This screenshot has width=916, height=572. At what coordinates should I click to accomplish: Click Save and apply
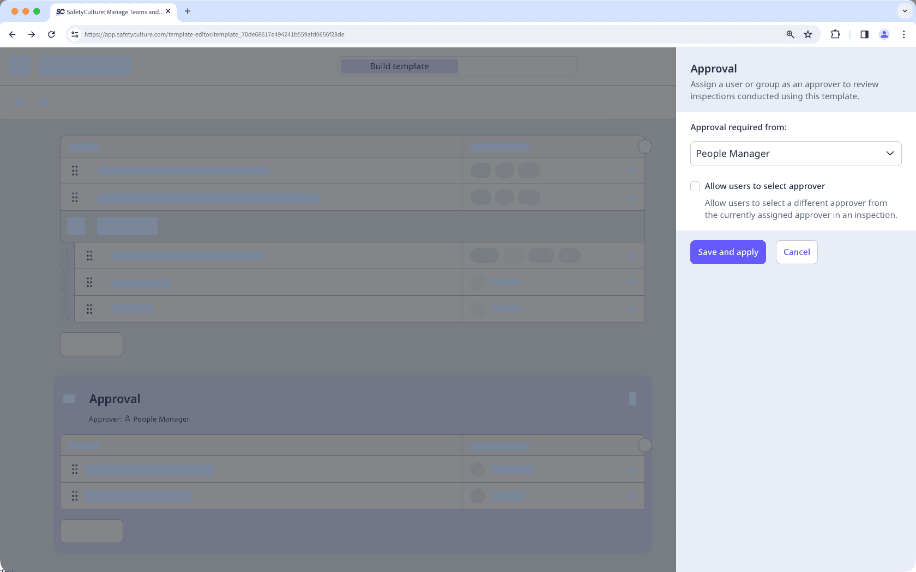pyautogui.click(x=728, y=252)
